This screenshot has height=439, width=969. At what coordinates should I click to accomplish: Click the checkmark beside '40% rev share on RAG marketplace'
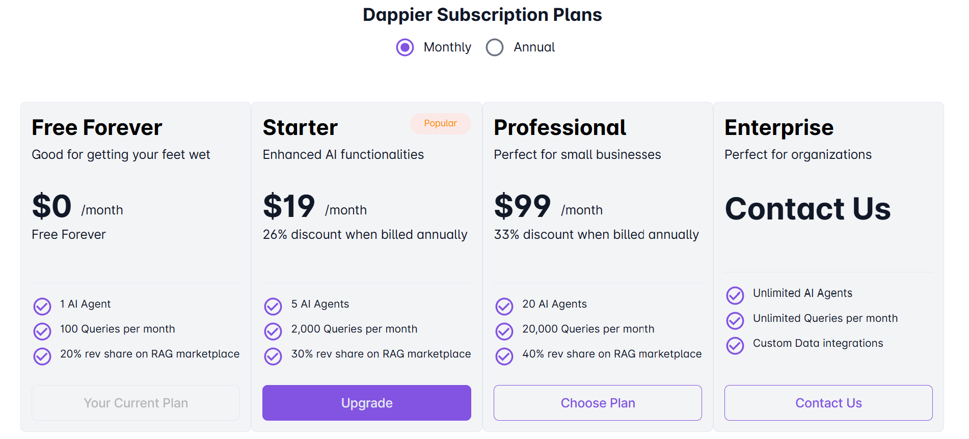click(x=504, y=356)
